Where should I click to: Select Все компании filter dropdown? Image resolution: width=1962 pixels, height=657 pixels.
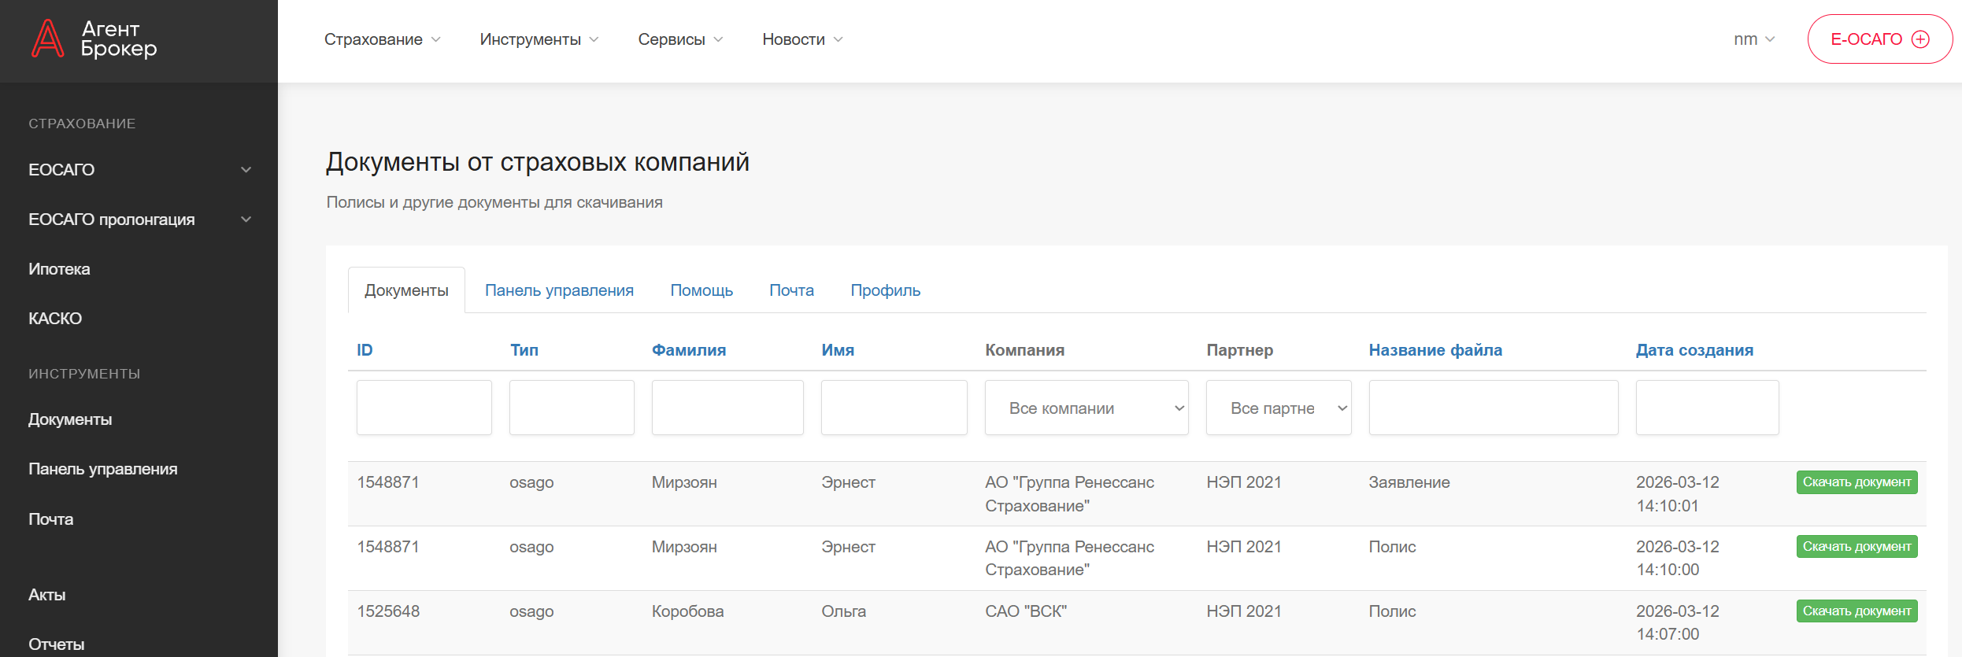1086,408
